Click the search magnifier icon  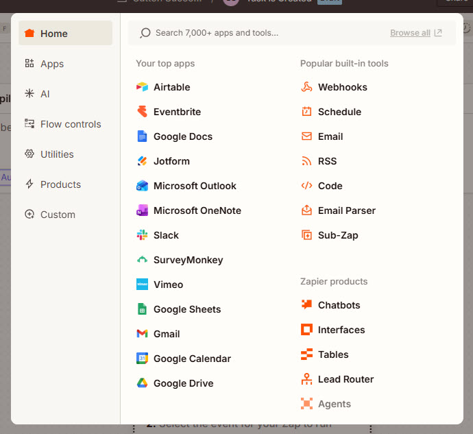[145, 33]
